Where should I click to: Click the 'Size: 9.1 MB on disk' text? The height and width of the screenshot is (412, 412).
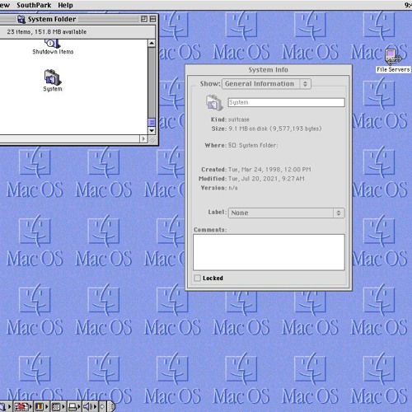click(266, 129)
